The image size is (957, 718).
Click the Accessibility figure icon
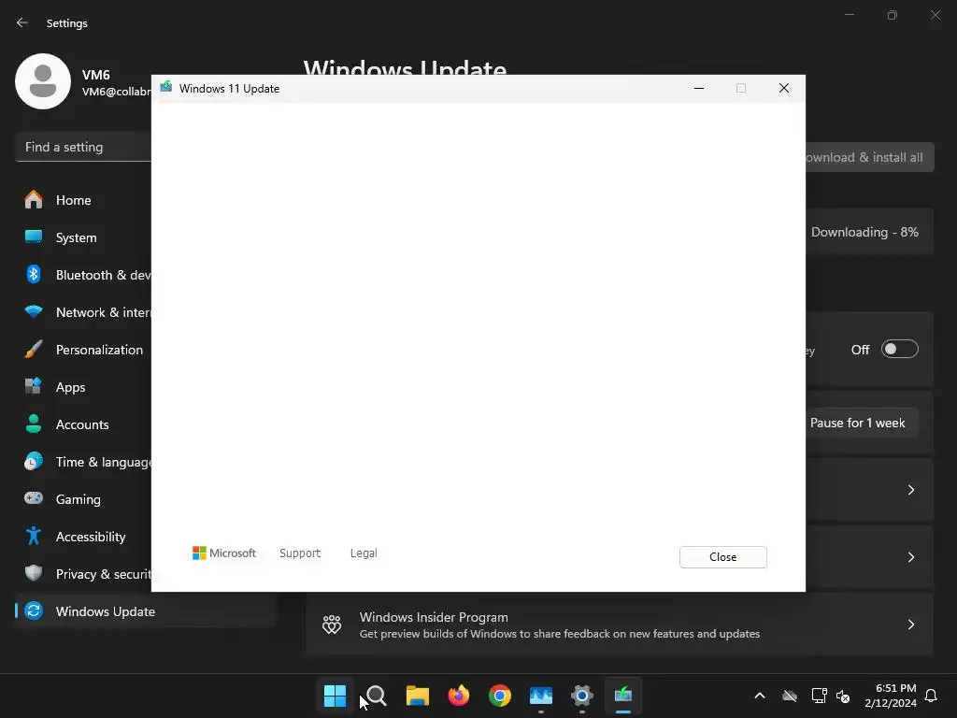[34, 536]
